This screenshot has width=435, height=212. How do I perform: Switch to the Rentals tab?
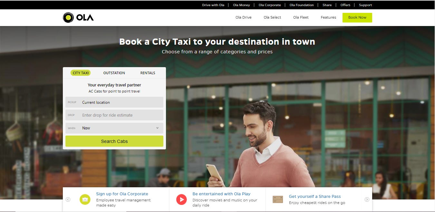tap(148, 73)
